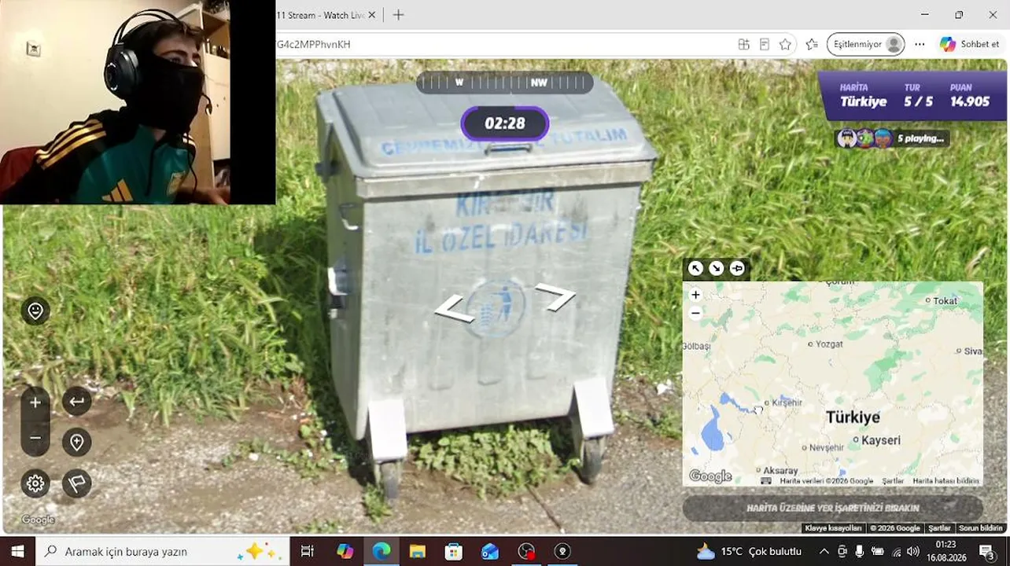Open the weather widget 15°C Çok bulutlu
The height and width of the screenshot is (566, 1010).
[749, 552]
